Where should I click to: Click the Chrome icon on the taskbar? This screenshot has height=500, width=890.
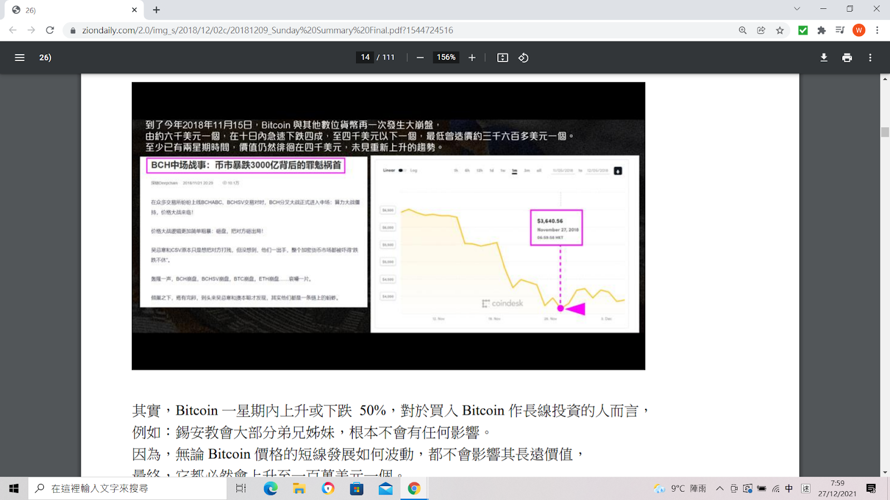pos(414,488)
